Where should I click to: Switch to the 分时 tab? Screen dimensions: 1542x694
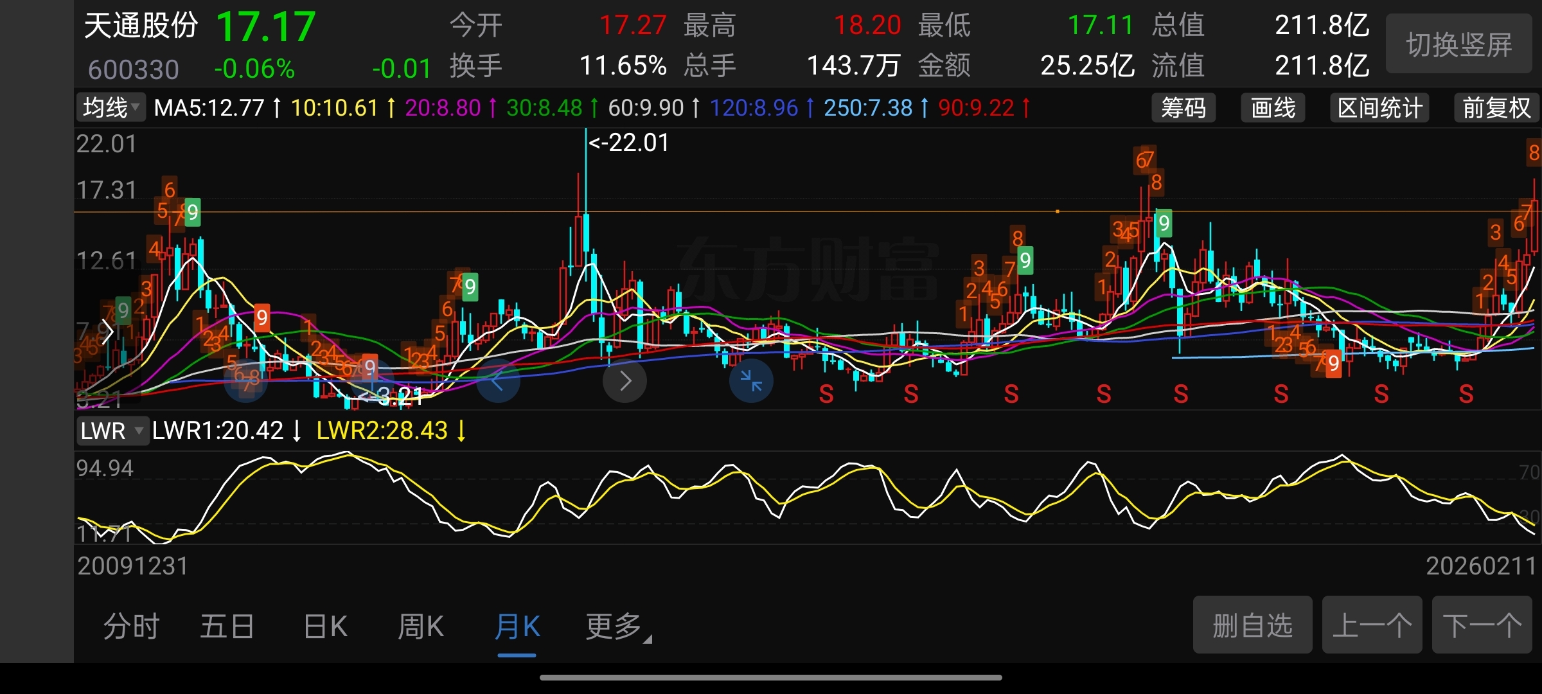(132, 626)
